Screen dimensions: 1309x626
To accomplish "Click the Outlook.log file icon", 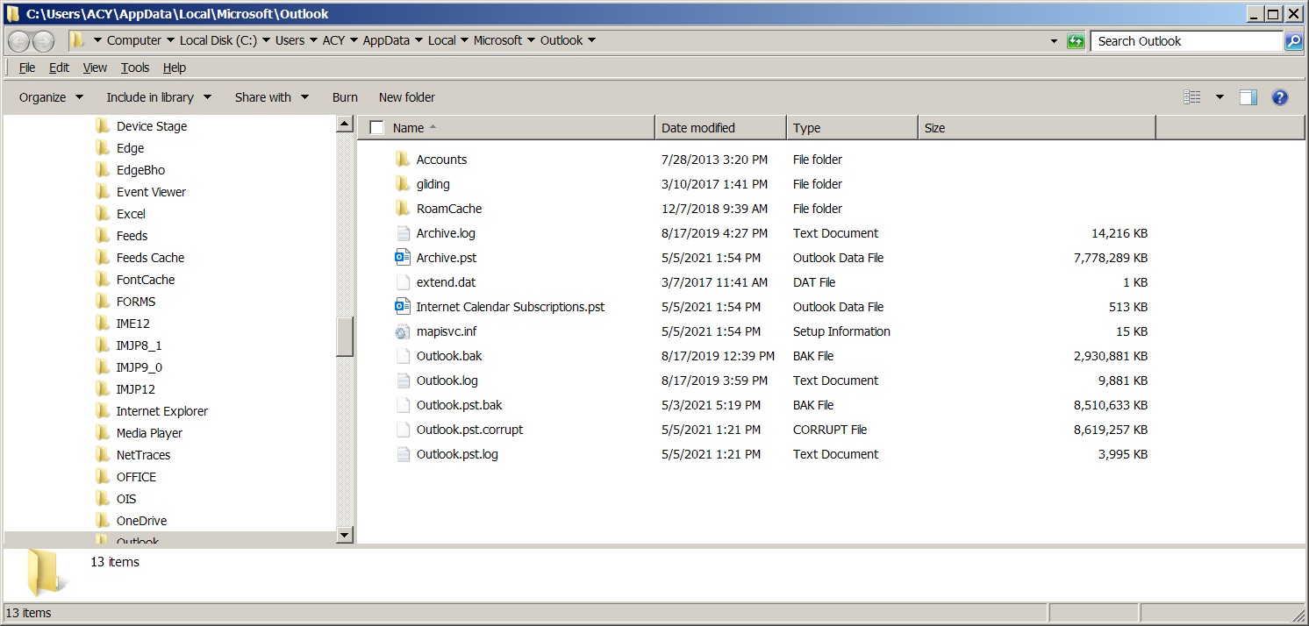I will pyautogui.click(x=403, y=381).
